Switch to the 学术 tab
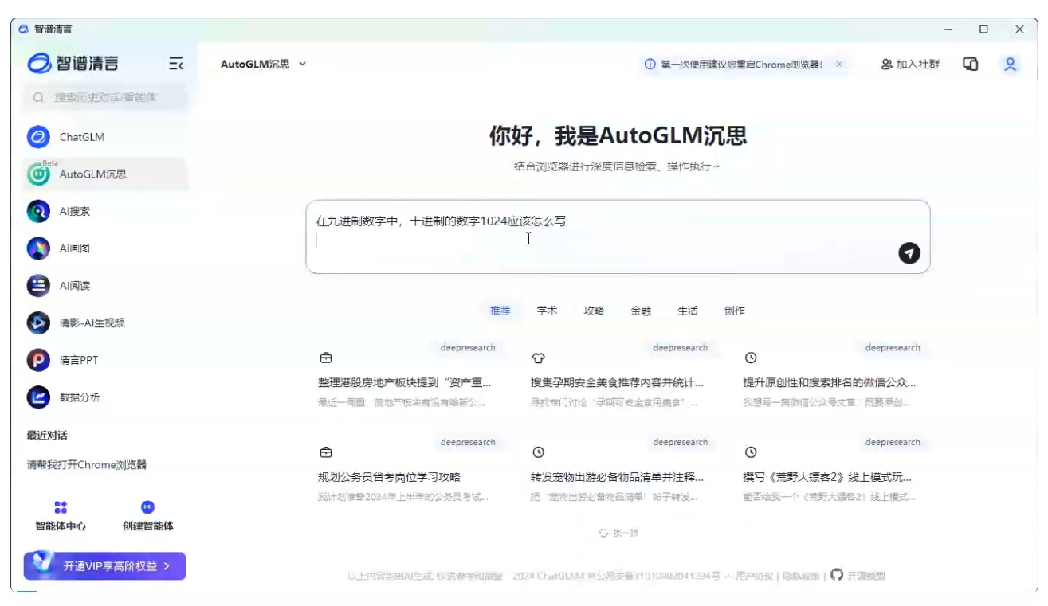The width and height of the screenshot is (1048, 606). click(x=547, y=311)
